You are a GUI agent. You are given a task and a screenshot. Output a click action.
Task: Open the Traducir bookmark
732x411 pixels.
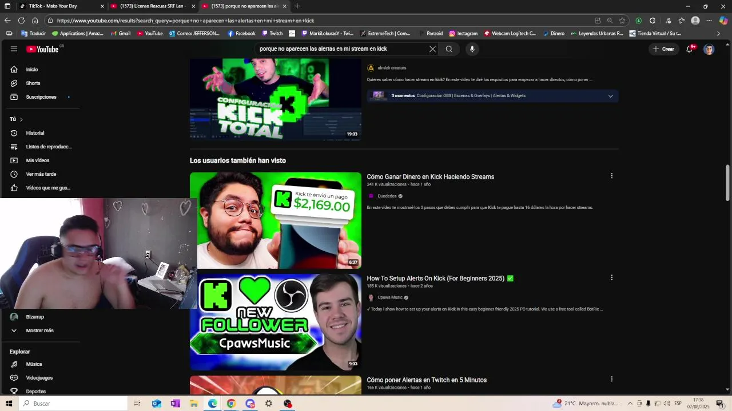[33, 34]
